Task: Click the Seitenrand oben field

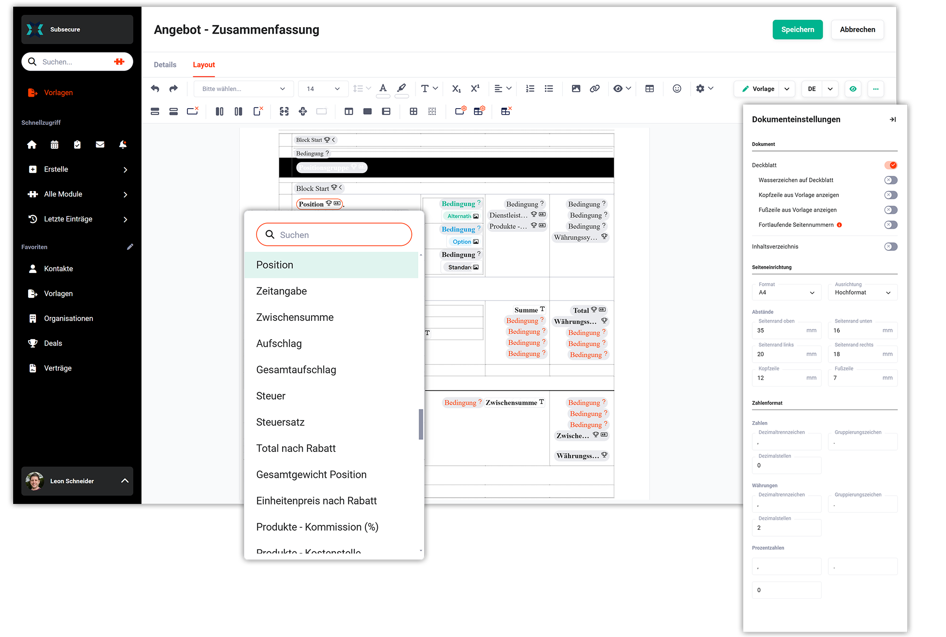Action: pos(787,330)
